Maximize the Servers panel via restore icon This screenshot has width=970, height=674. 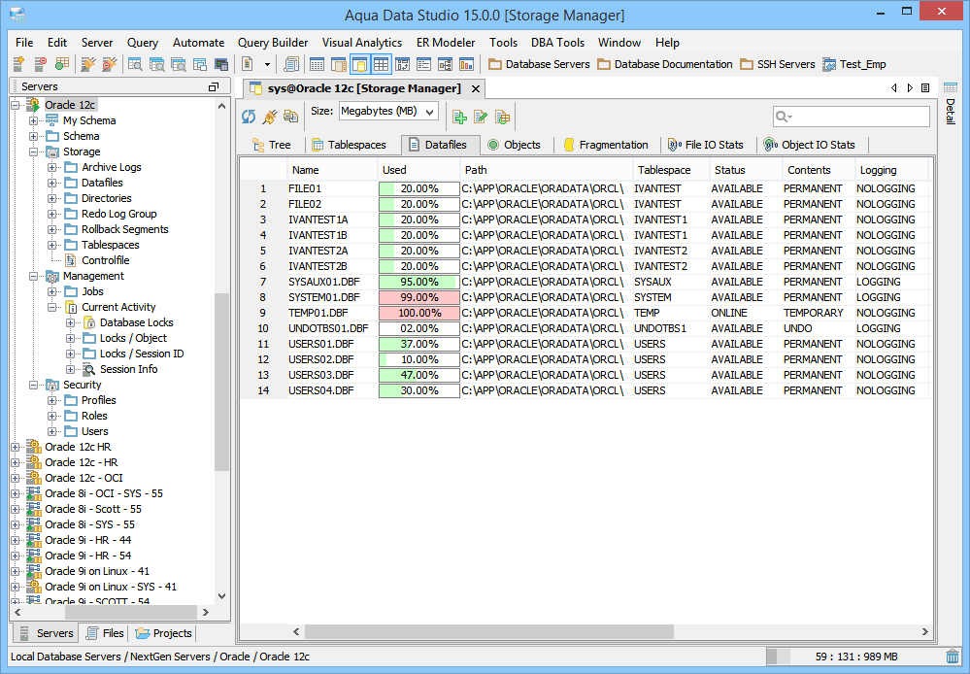(x=214, y=87)
